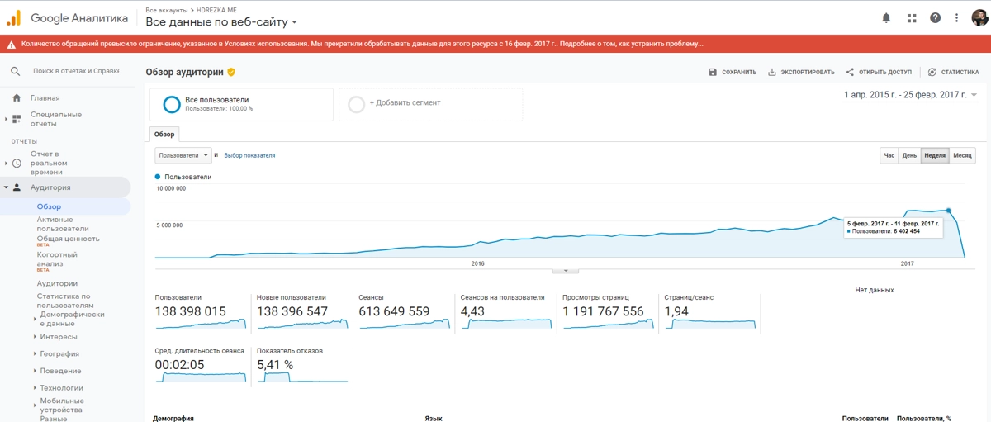Click the notifications bell icon
Viewport: 991px width, 422px height.
tap(886, 17)
